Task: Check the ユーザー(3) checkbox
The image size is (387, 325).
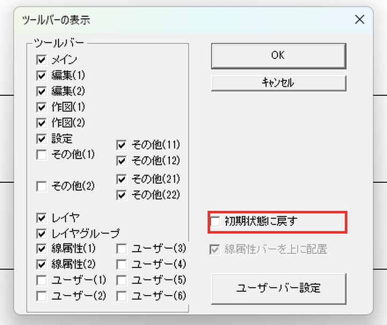Action: (x=121, y=249)
